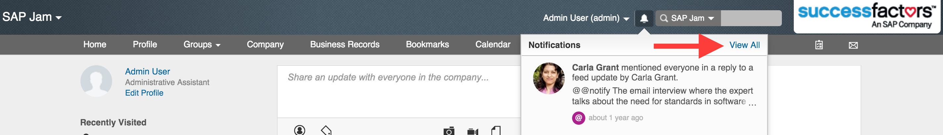Open the Calendar tab
943x135 pixels.
point(493,44)
